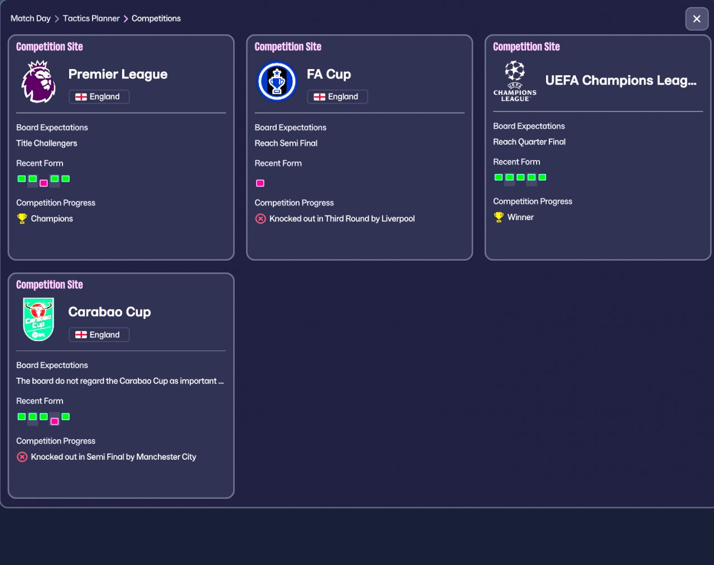Click 'Champions' progress text in Premier League
Viewport: 714px width, 565px height.
click(52, 219)
